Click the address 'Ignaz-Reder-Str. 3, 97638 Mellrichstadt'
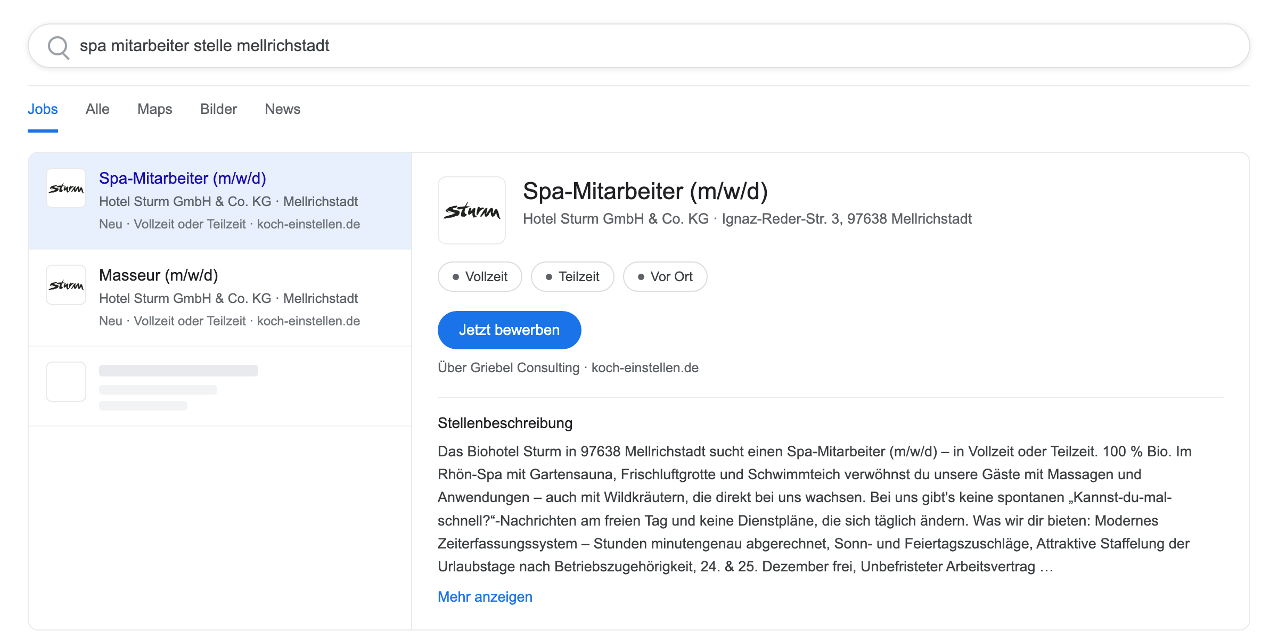The width and height of the screenshot is (1278, 639). [x=847, y=219]
